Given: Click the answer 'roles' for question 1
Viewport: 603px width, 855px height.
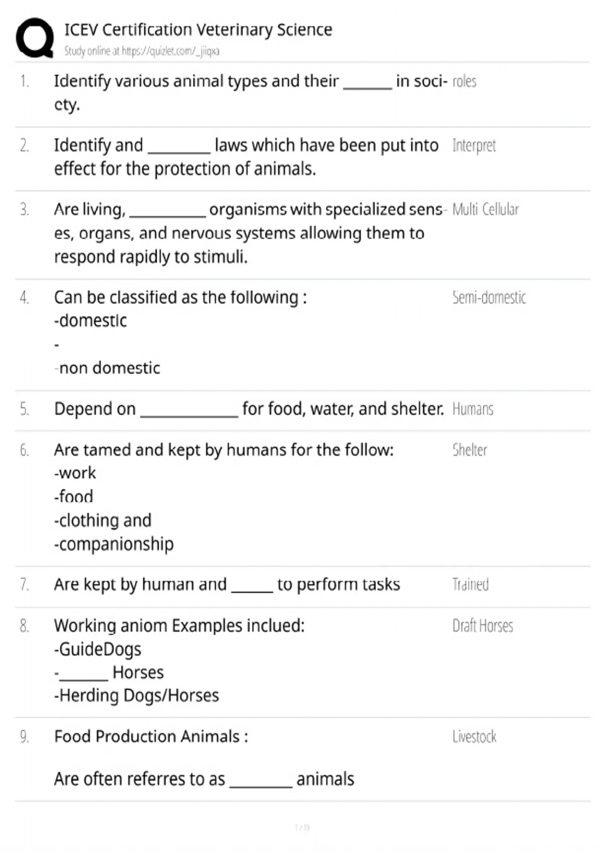Looking at the screenshot, I should coord(464,81).
